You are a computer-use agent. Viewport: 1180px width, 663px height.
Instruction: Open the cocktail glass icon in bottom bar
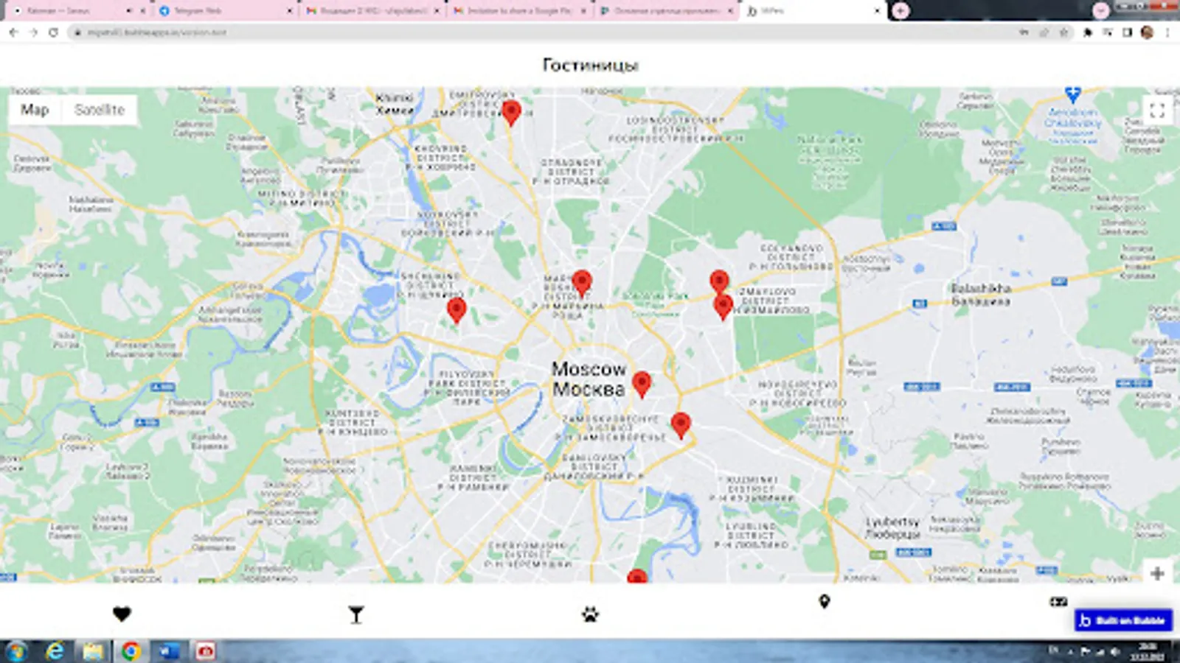pyautogui.click(x=356, y=614)
